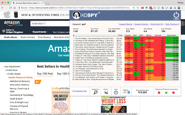Select the Amazon Best Sellers browser tab
The height and width of the screenshot is (115, 185).
(x=28, y=3)
